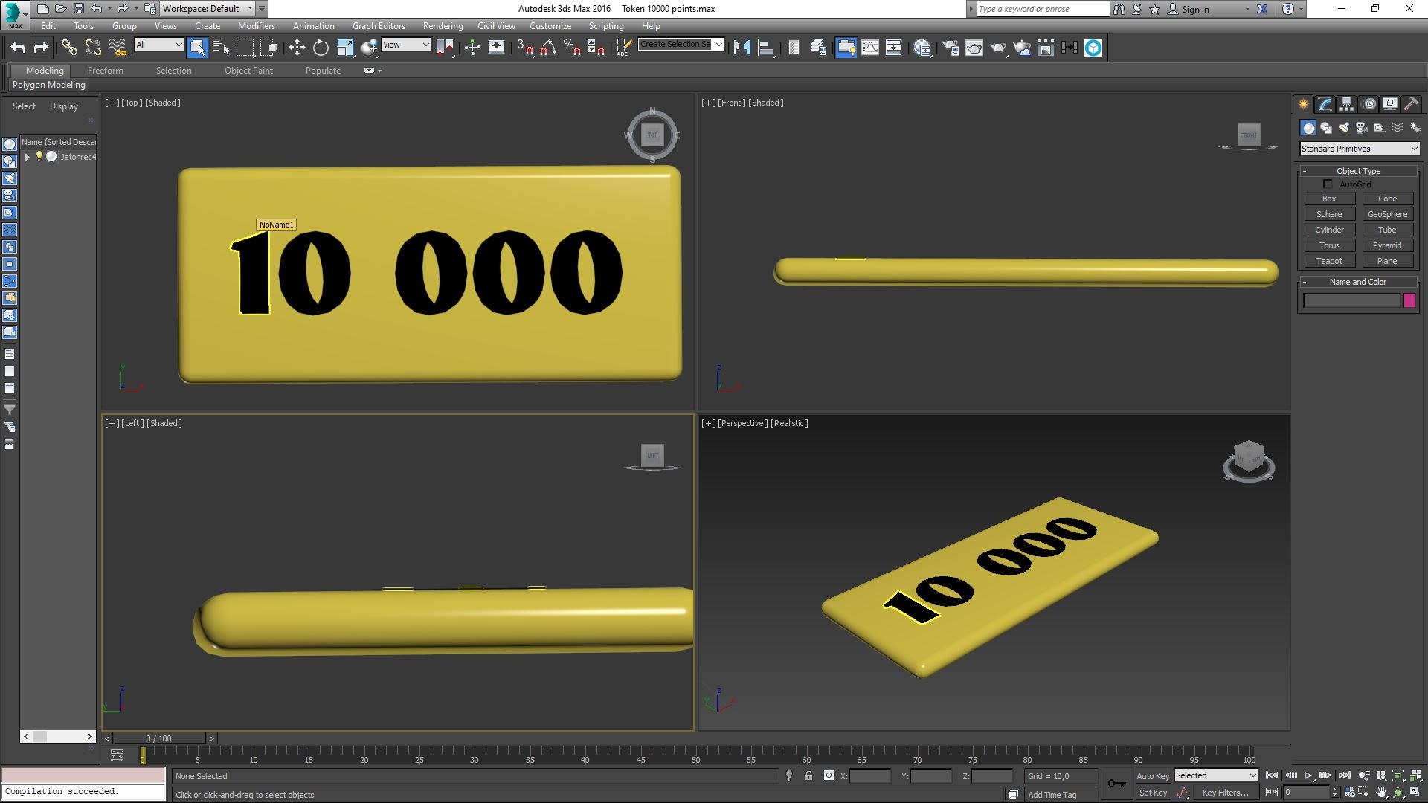This screenshot has height=803, width=1428.
Task: Click the Redo arrow in main toolbar
Action: tap(41, 48)
